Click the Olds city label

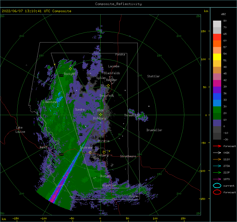(x=100, y=110)
